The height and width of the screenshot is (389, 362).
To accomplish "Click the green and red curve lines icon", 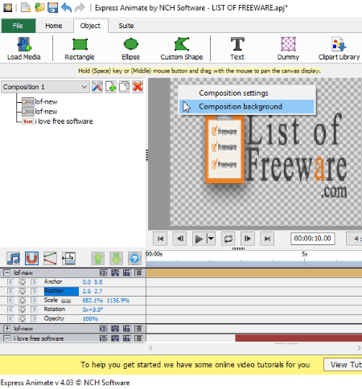I will click(x=50, y=259).
